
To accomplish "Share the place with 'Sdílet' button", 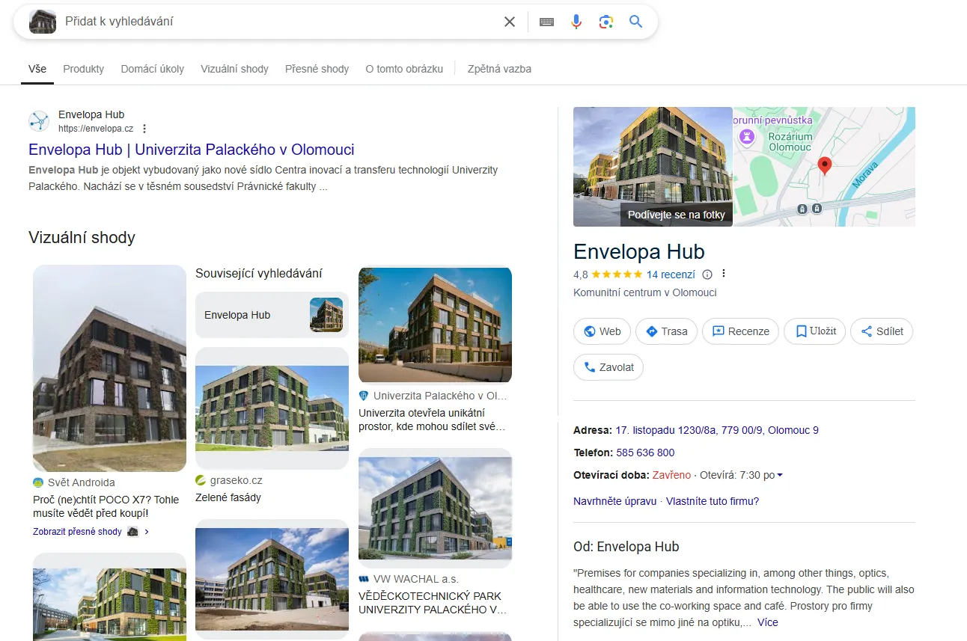I will coord(882,331).
